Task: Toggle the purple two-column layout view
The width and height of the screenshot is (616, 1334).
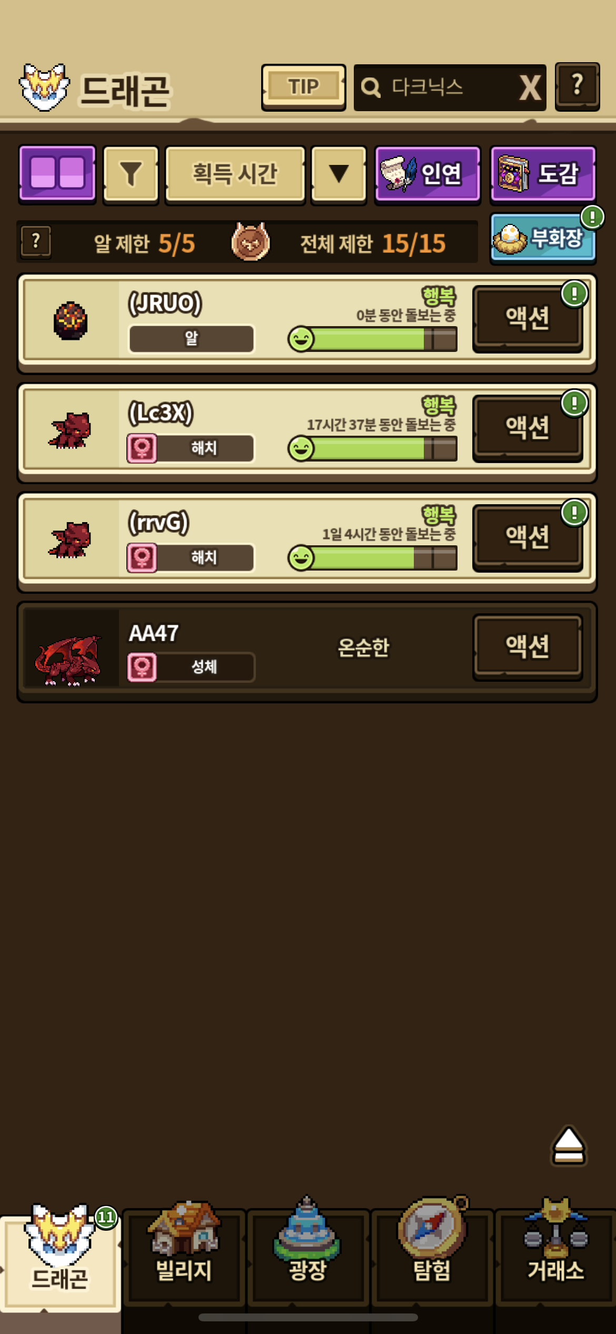Action: coord(57,174)
